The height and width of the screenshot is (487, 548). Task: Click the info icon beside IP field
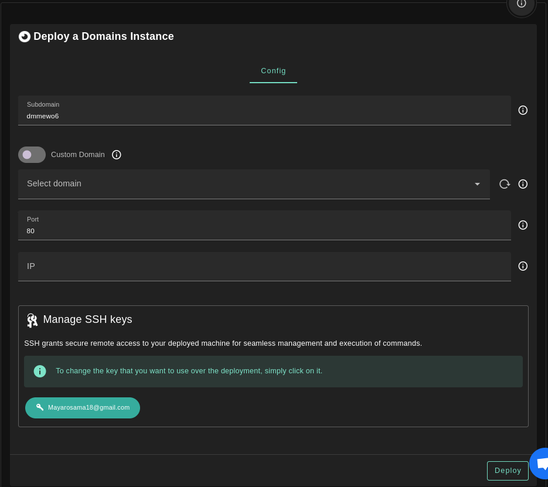coord(522,266)
